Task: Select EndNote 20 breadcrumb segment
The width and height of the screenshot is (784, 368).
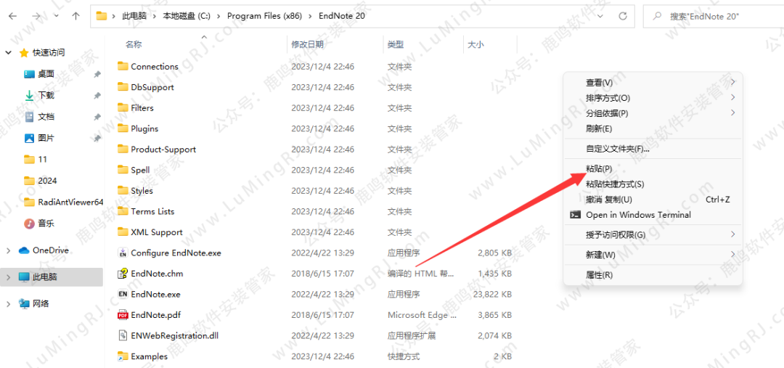Action: [342, 16]
